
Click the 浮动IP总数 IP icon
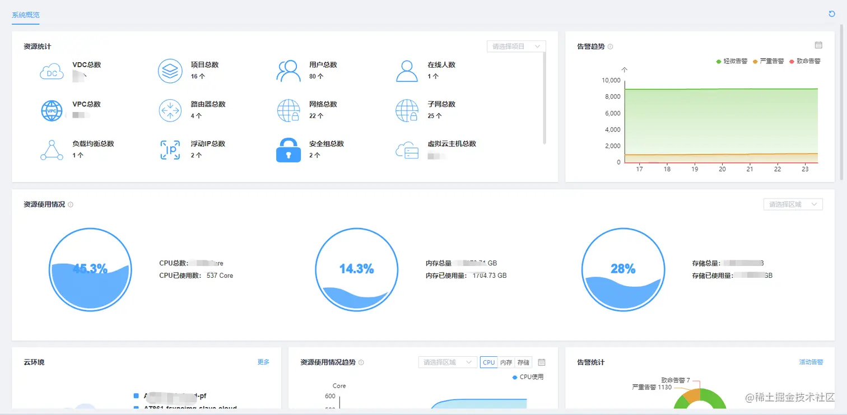pos(170,150)
